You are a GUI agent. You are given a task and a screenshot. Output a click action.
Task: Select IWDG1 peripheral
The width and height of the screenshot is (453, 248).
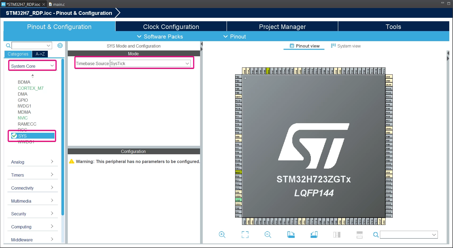coord(24,106)
